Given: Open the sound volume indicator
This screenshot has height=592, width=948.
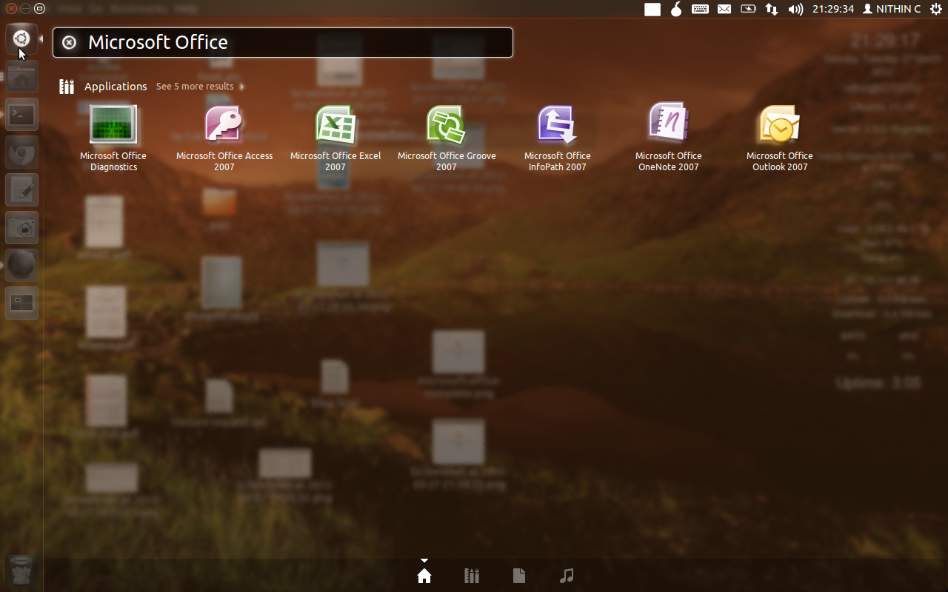Looking at the screenshot, I should pos(795,9).
